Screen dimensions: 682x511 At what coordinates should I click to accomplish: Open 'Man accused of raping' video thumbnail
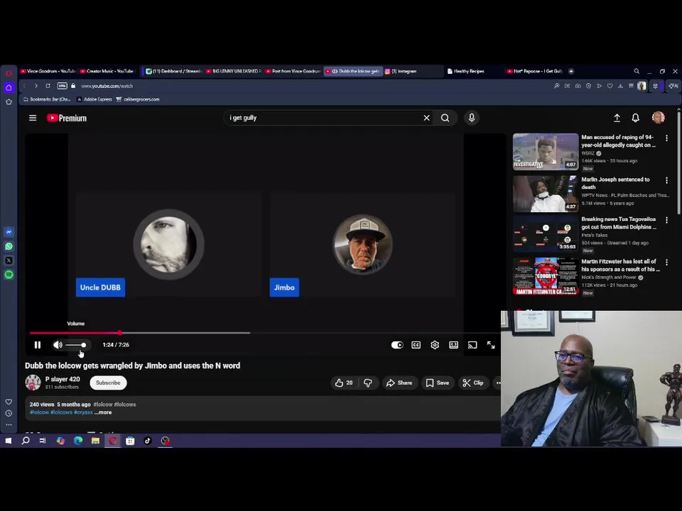[x=546, y=152]
